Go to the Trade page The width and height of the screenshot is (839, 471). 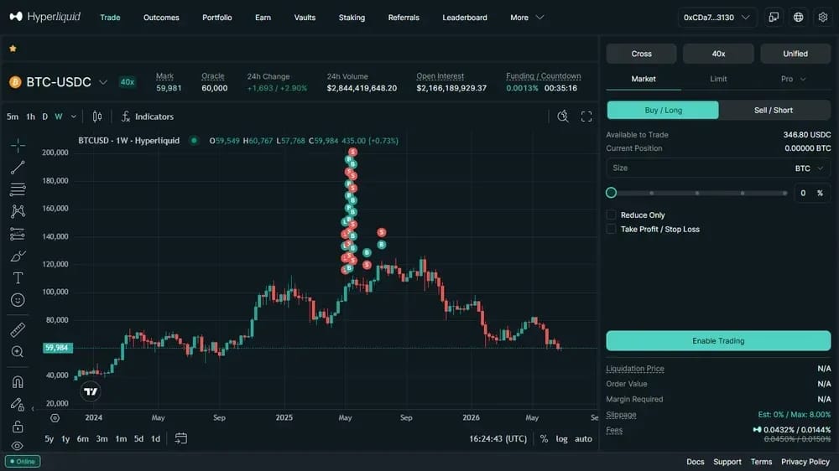pyautogui.click(x=110, y=18)
